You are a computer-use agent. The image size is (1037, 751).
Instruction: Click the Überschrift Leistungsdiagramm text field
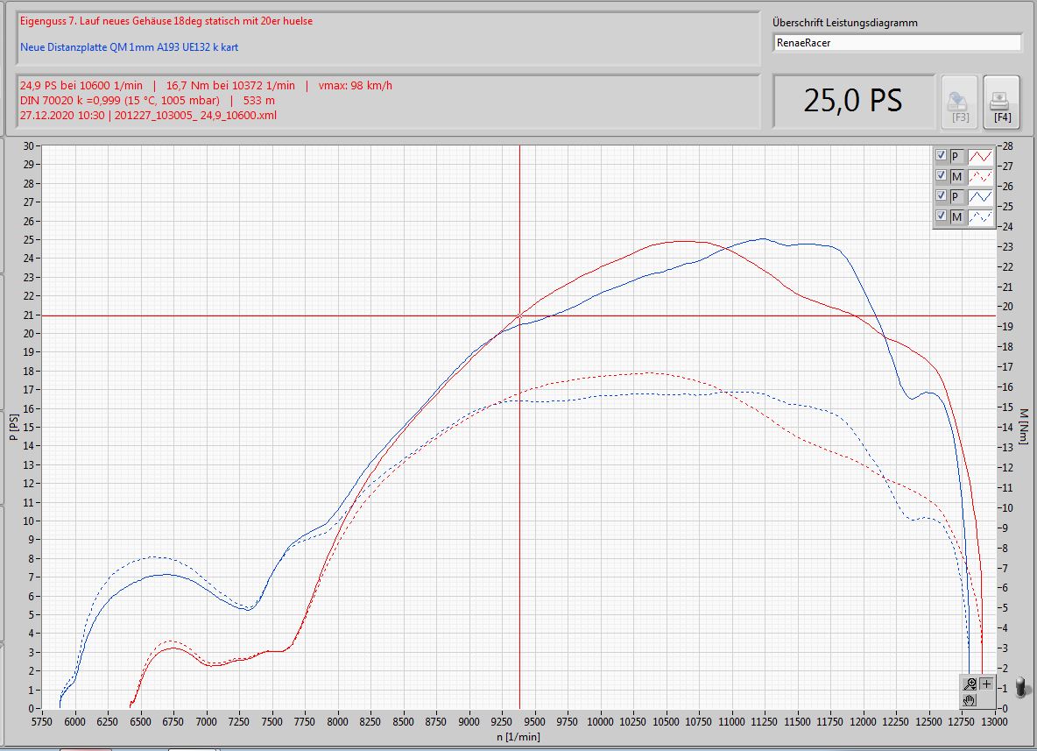tap(898, 42)
